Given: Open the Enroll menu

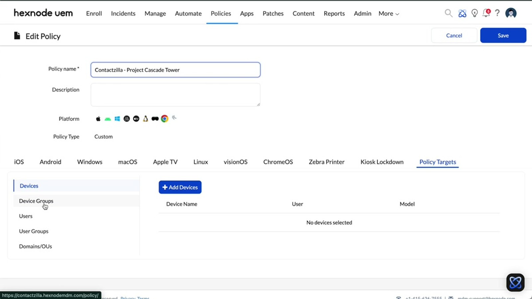Looking at the screenshot, I should point(94,14).
